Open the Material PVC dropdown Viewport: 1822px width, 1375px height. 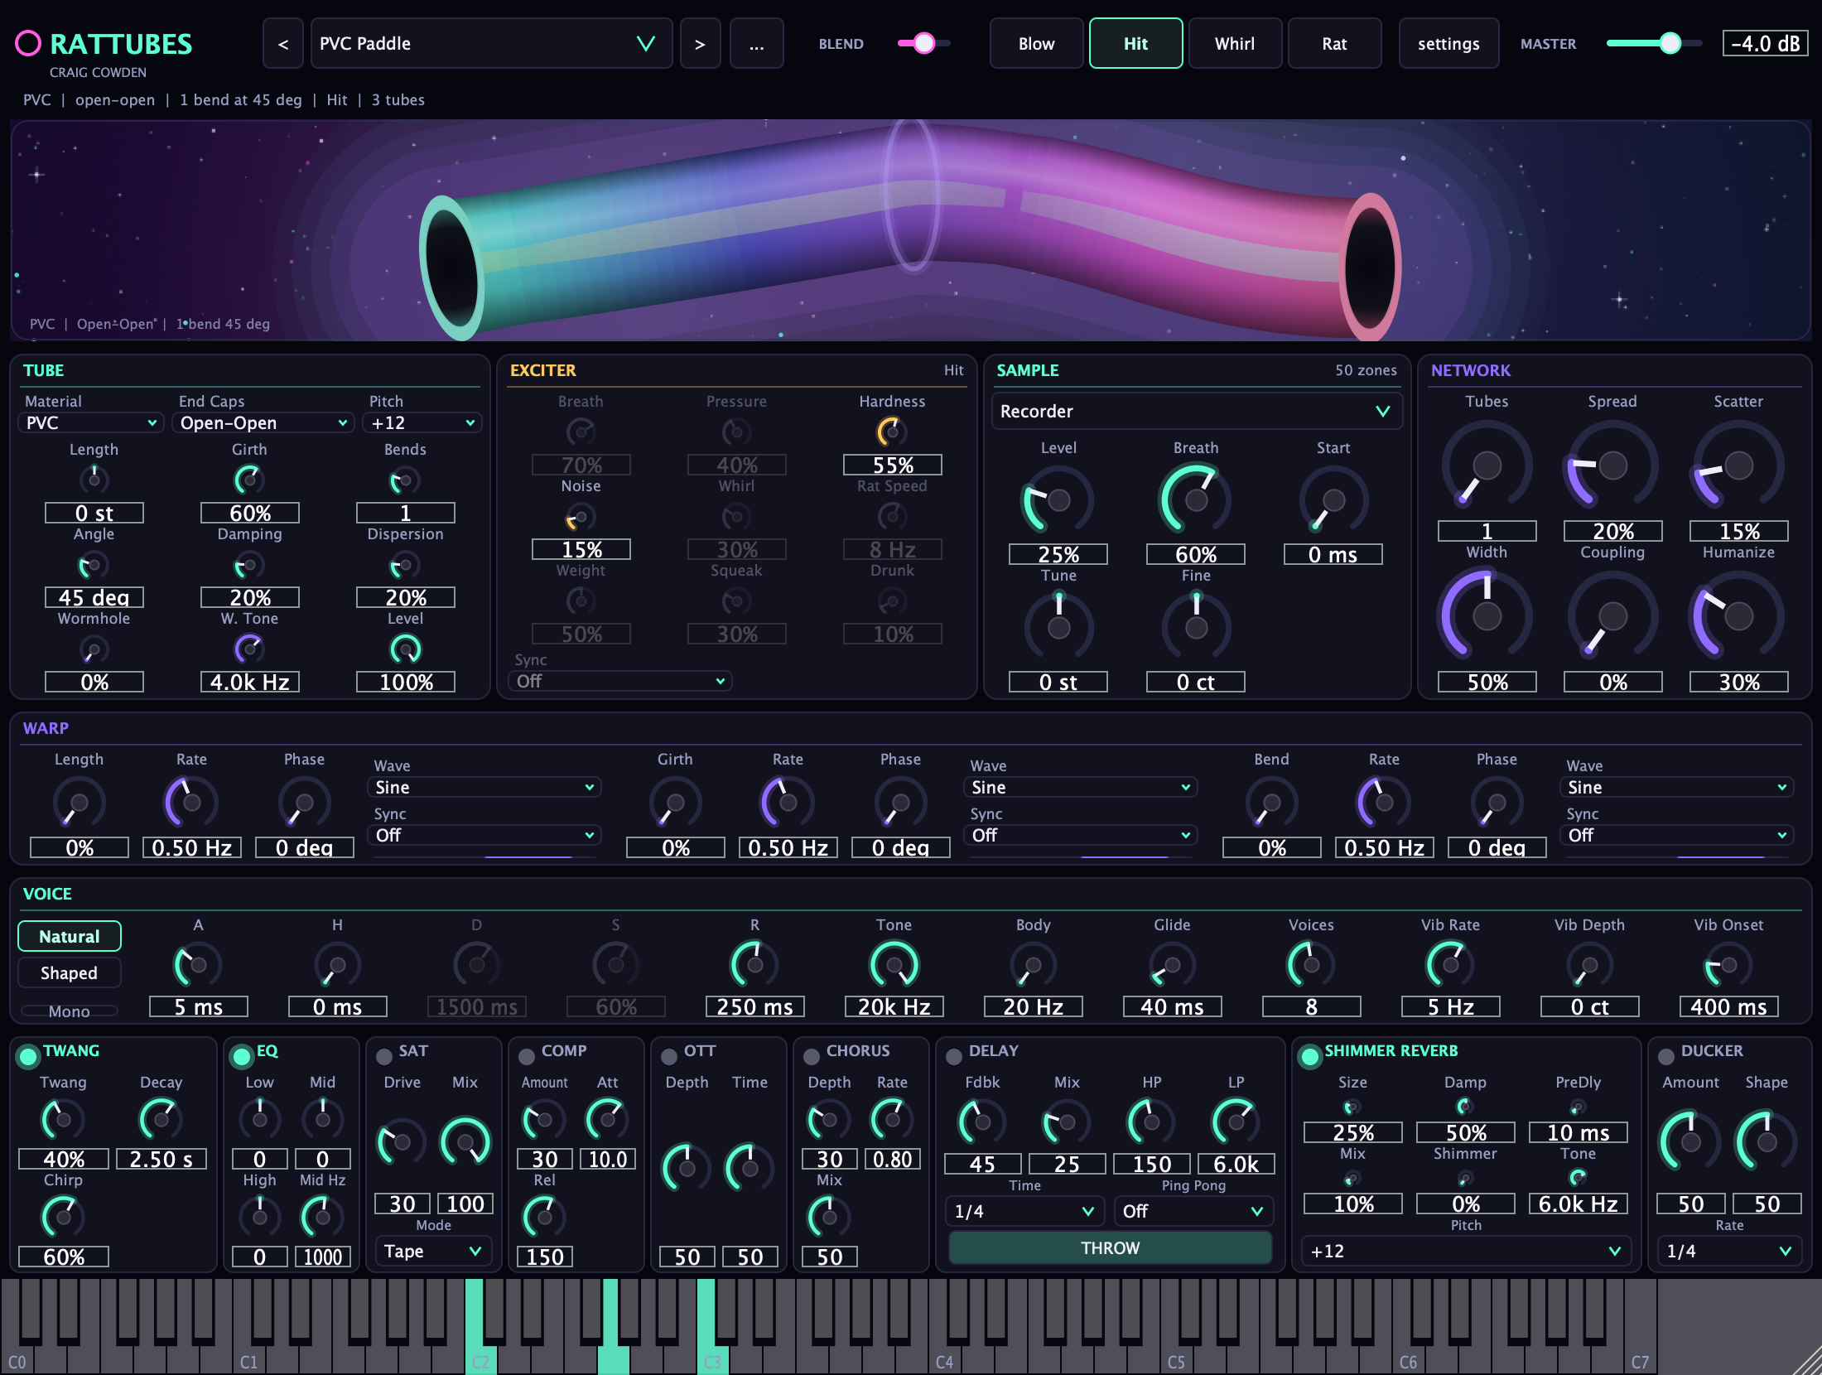click(90, 423)
